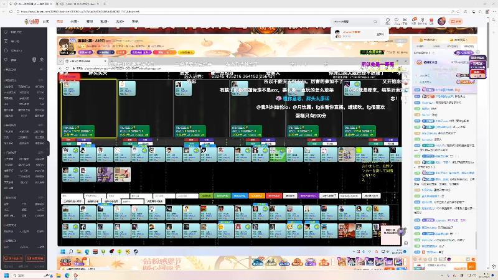This screenshot has width=498, height=280.
Task: Collapse the chat panel with minus button
Action: coord(477,52)
